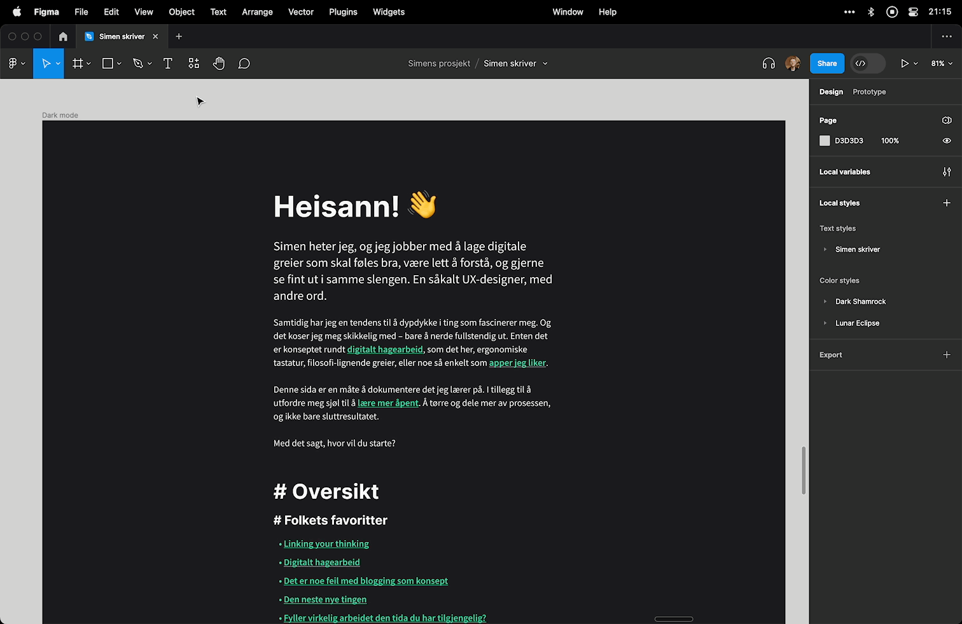Start audio conversation with headphones icon
The height and width of the screenshot is (624, 962).
[x=769, y=64]
